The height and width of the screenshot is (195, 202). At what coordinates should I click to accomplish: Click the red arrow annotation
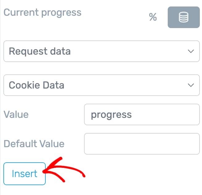coord(64,170)
